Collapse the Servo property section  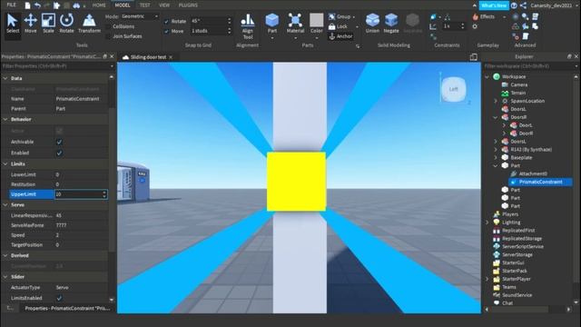pos(5,204)
